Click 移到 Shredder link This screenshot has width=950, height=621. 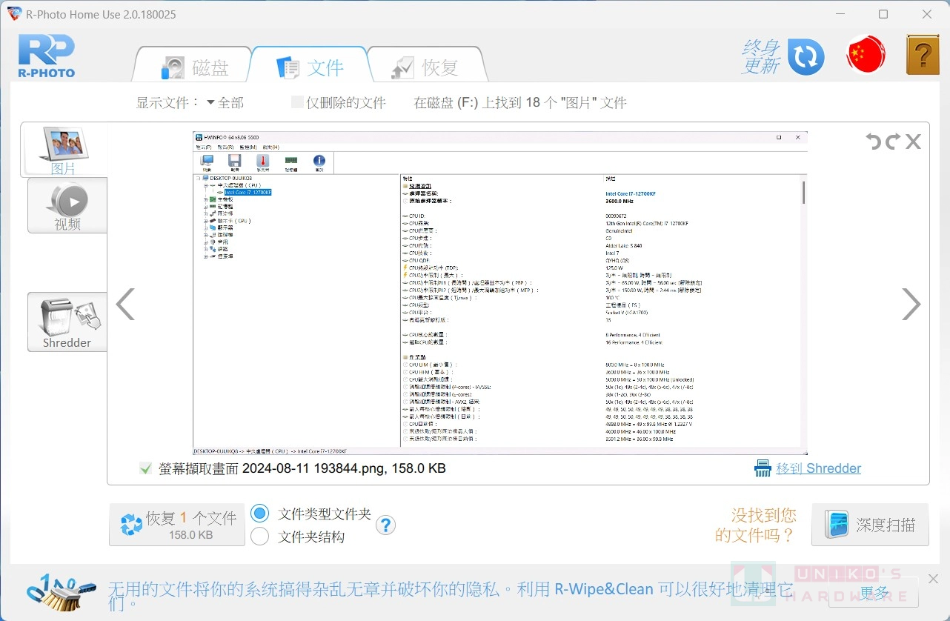[818, 468]
